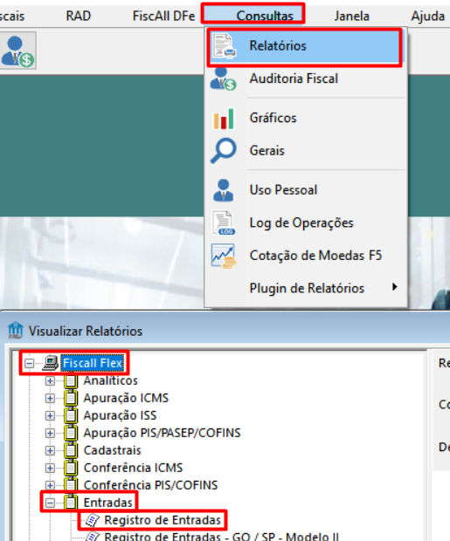Select Gerais menu entry
The image size is (450, 541).
(x=267, y=151)
